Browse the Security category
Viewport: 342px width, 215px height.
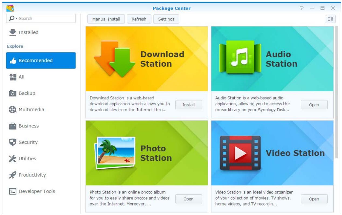pyautogui.click(x=41, y=142)
